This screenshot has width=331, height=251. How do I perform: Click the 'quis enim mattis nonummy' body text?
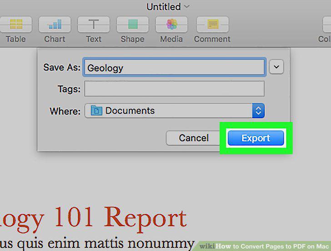point(105,243)
